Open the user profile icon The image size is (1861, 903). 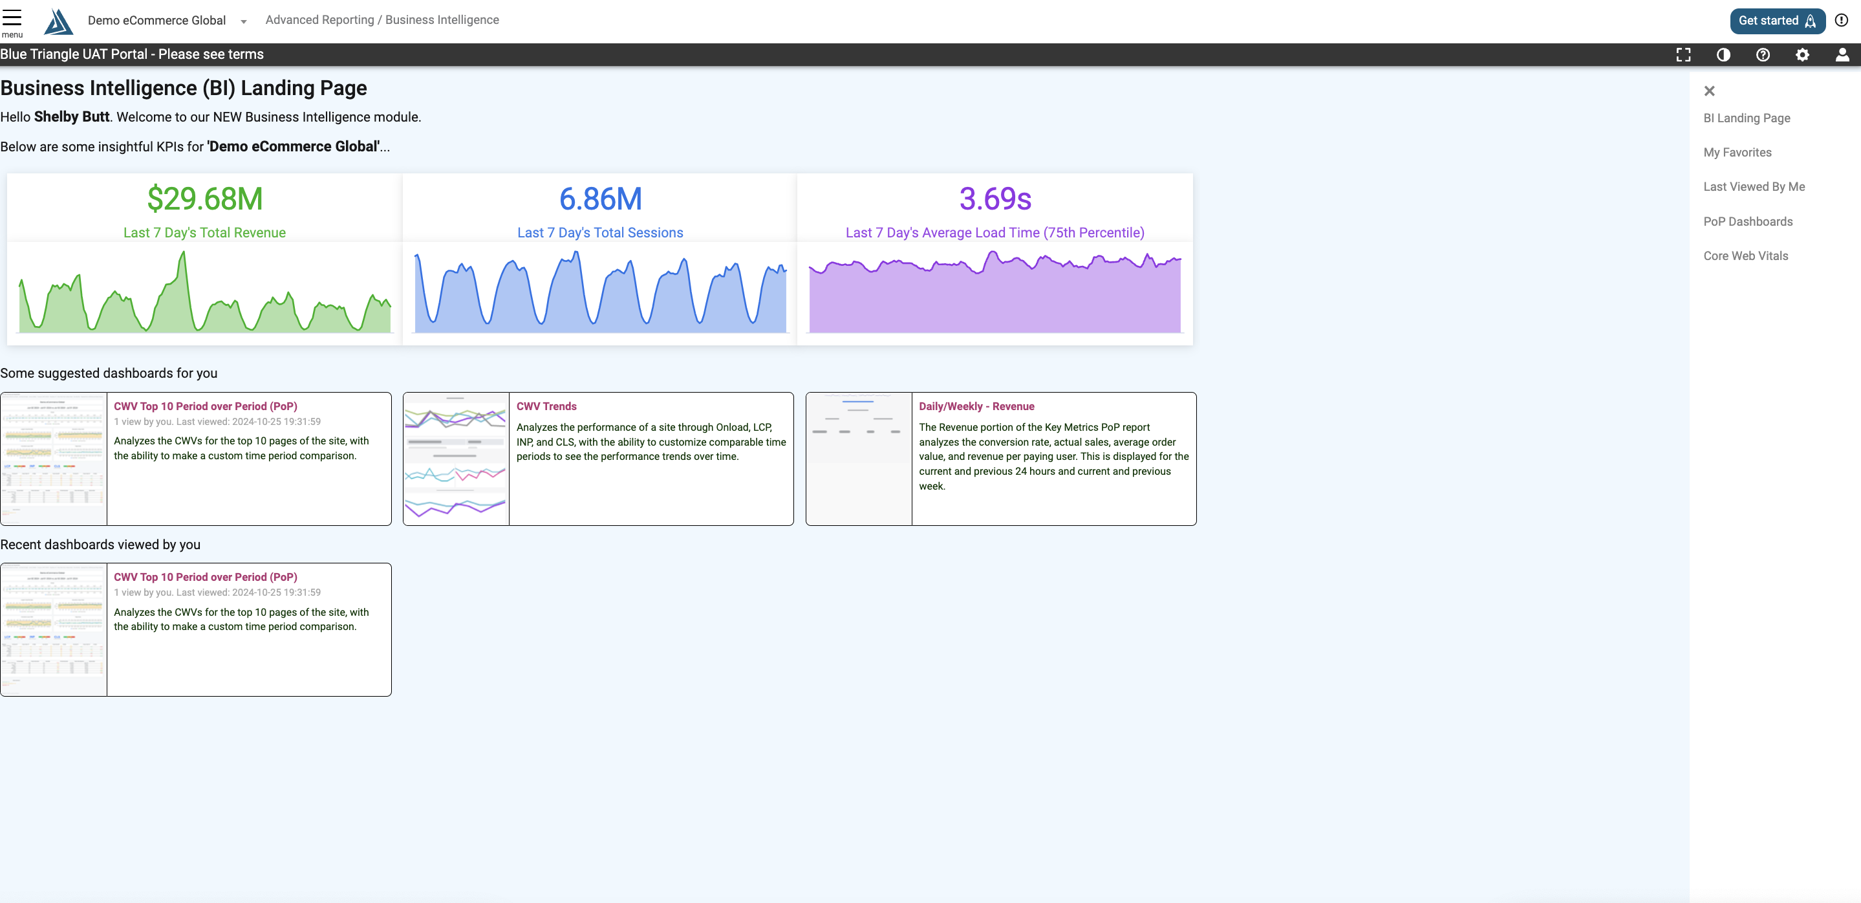(1842, 55)
